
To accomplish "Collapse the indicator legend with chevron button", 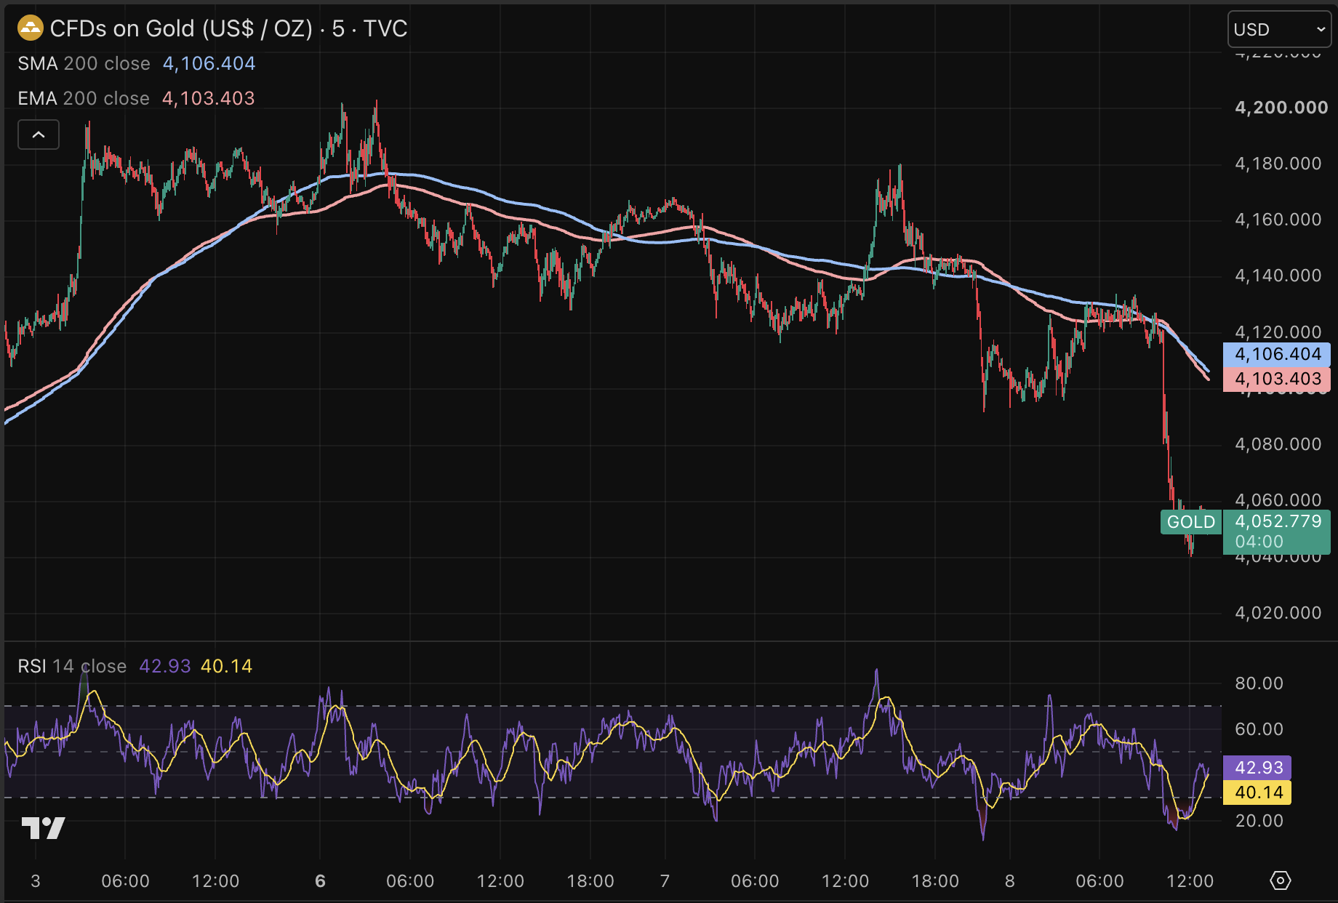I will [39, 135].
